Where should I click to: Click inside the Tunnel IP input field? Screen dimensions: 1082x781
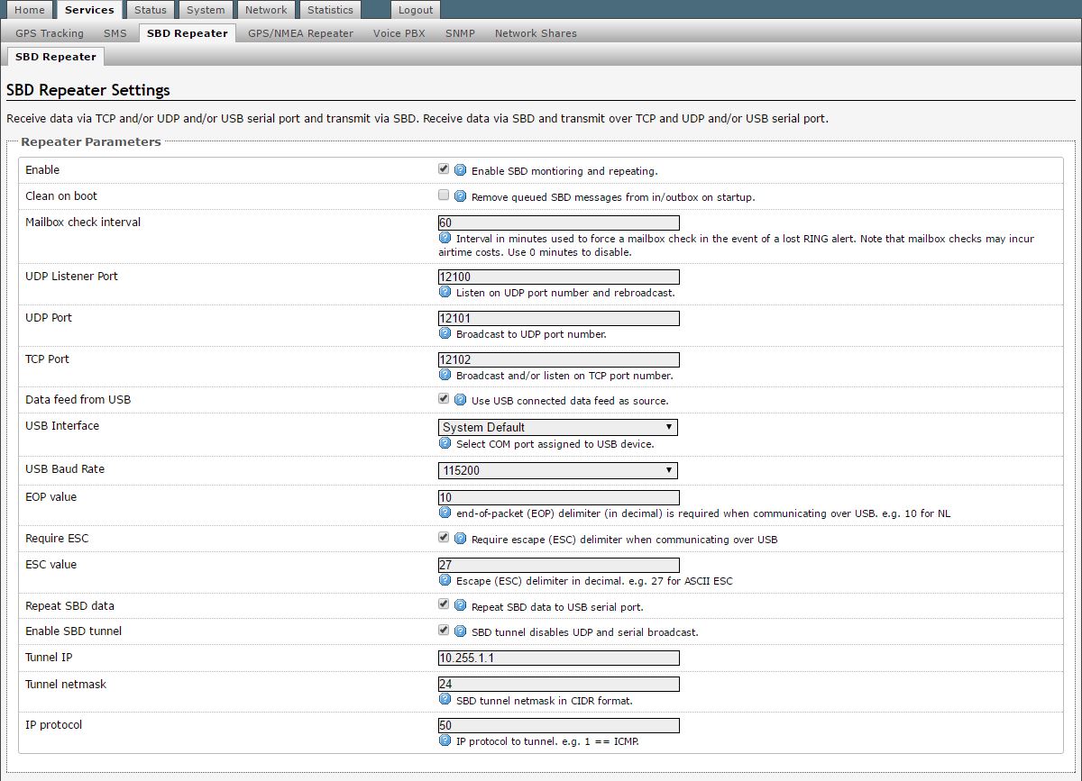click(557, 658)
